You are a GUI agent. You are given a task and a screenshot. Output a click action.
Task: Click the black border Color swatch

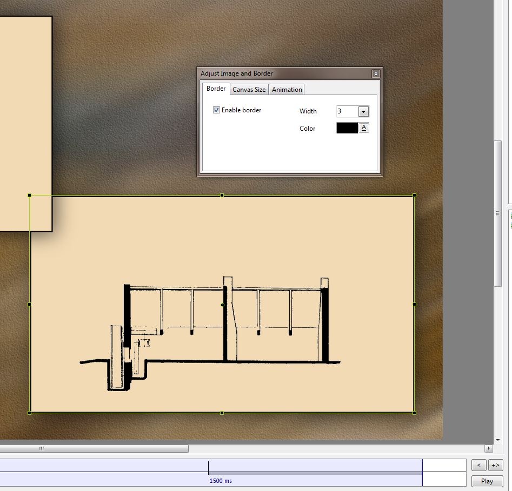(x=347, y=128)
